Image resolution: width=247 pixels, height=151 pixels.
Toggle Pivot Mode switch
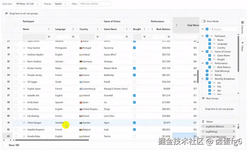pos(203,21)
